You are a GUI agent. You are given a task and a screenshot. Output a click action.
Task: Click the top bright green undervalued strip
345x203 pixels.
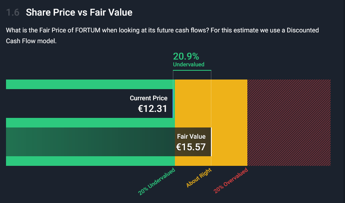[x=90, y=84]
